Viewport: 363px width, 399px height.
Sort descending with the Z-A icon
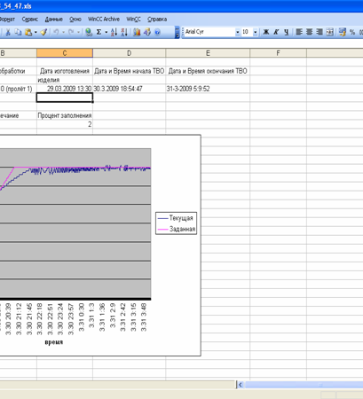pyautogui.click(x=124, y=32)
